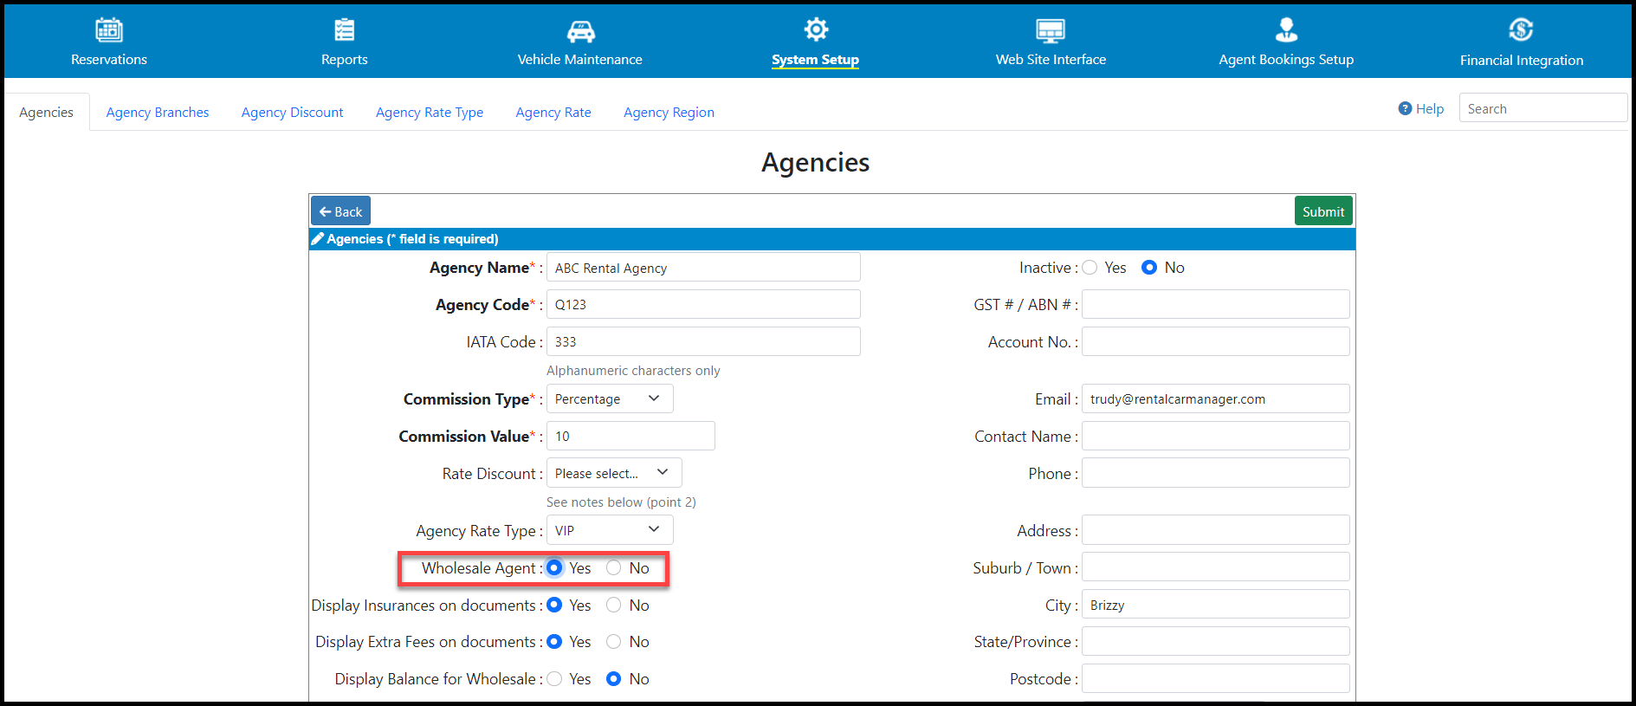Open the Agency Rate Type dropdown

pyautogui.click(x=610, y=530)
